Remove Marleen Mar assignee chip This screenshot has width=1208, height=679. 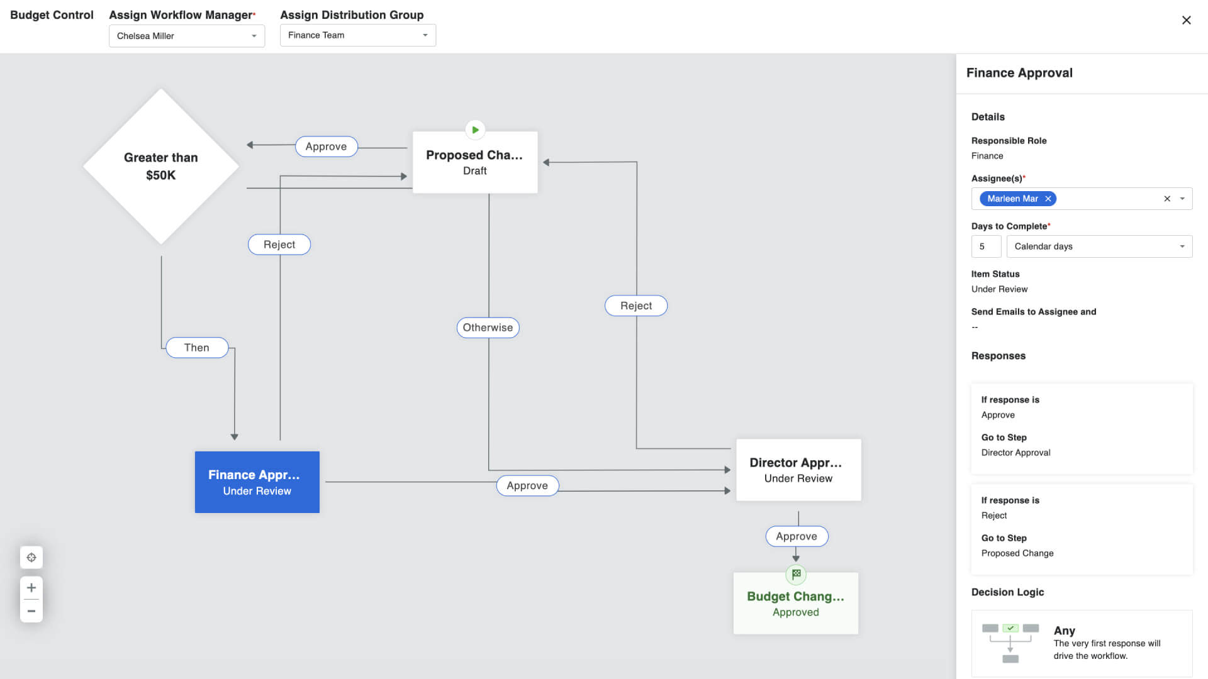1048,199
